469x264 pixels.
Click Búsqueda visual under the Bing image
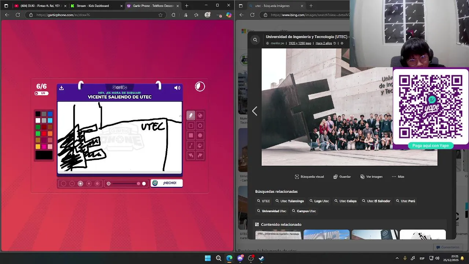point(309,177)
